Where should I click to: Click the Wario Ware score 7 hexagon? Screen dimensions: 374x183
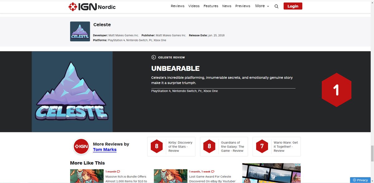[262, 146]
